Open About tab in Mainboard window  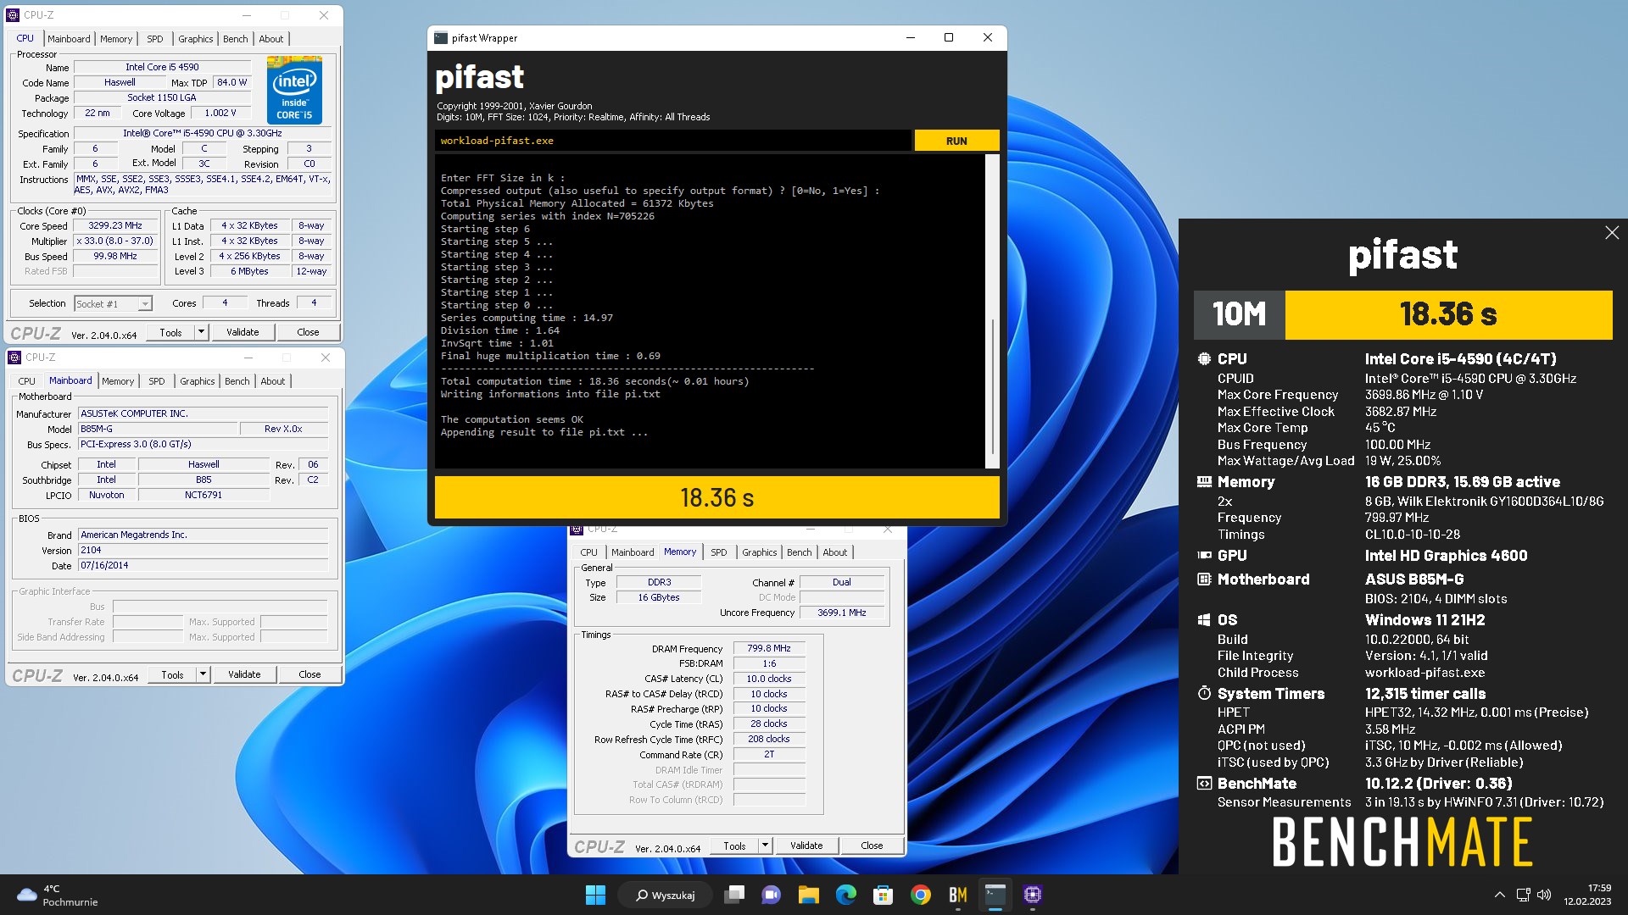273,381
